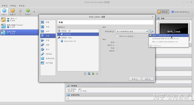The image size is (194, 105).
Task: Click the 新建(N) new VM toolbar icon
Action: 4,12
